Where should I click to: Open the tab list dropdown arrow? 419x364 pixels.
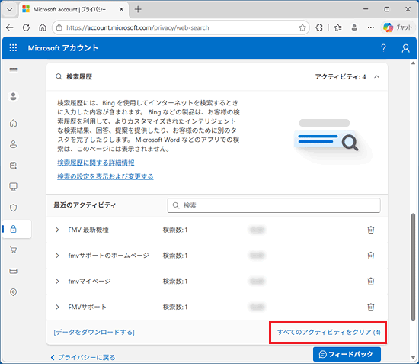tap(10, 9)
